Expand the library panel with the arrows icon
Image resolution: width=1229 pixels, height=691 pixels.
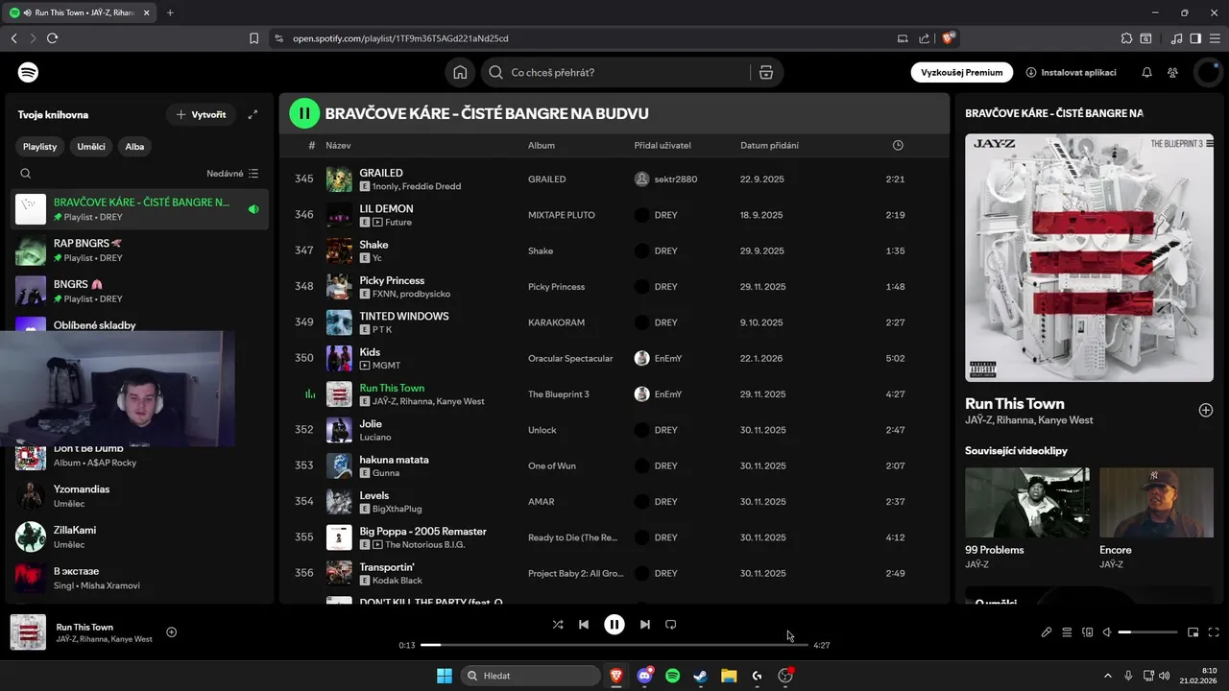coord(253,114)
